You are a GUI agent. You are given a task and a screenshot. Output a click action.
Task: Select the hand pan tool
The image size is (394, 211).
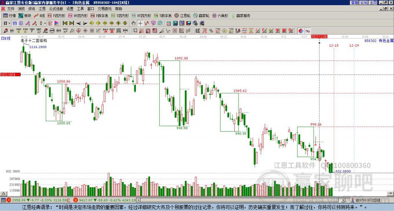pos(134,23)
